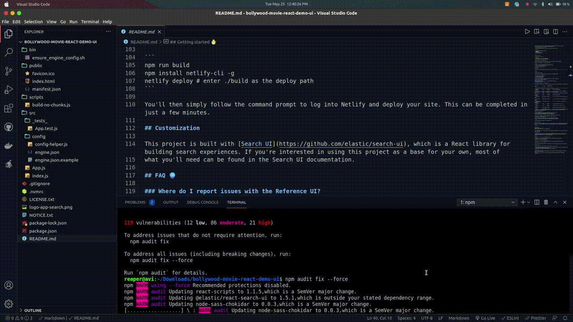This screenshot has width=573, height=322.
Task: Switch to the OUTPUT tab
Action: pos(171,202)
